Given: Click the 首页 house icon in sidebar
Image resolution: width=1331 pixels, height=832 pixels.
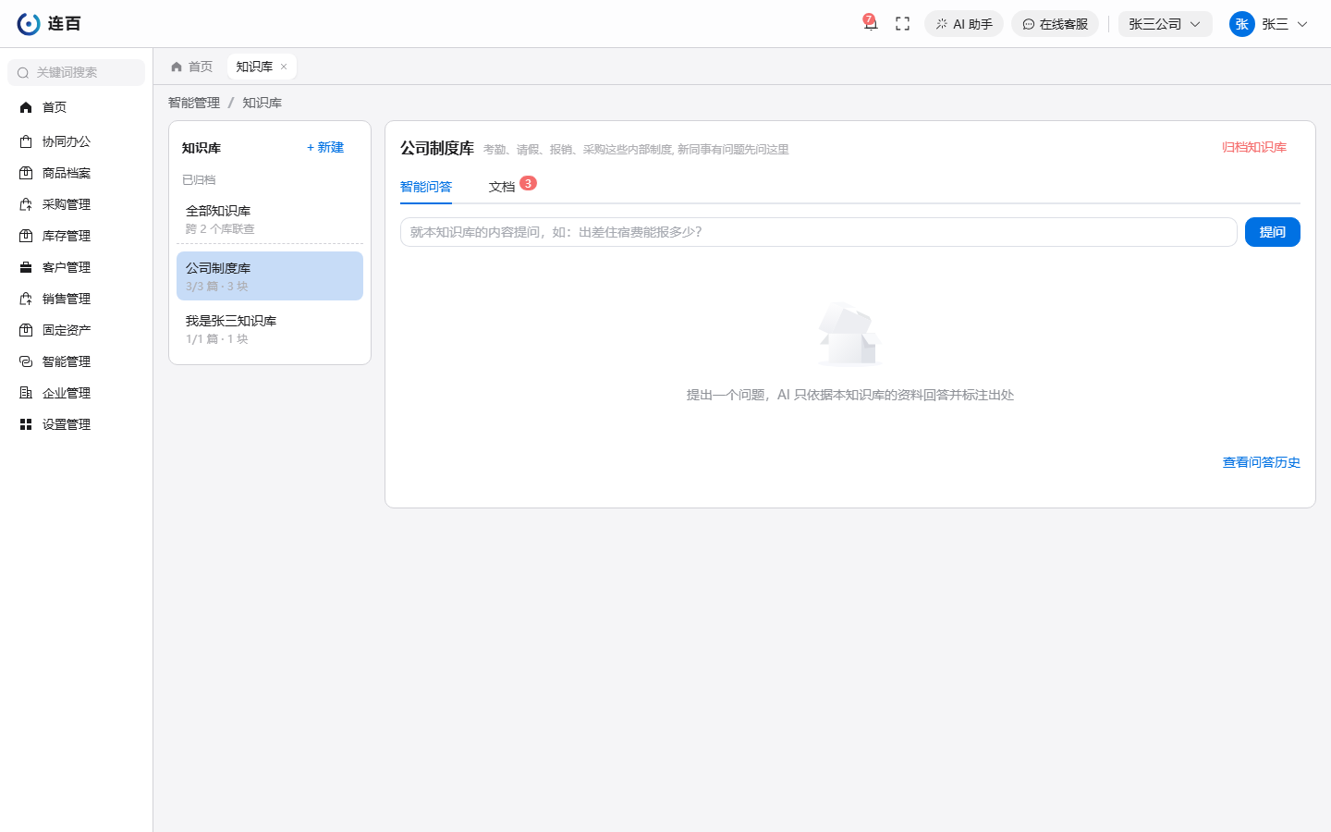Looking at the screenshot, I should pos(26,107).
